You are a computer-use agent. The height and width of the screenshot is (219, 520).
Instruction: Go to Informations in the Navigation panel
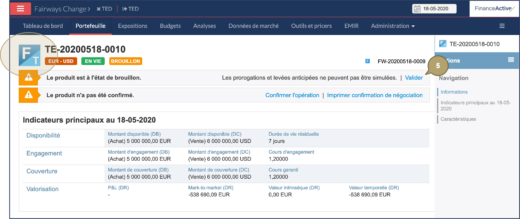(454, 92)
